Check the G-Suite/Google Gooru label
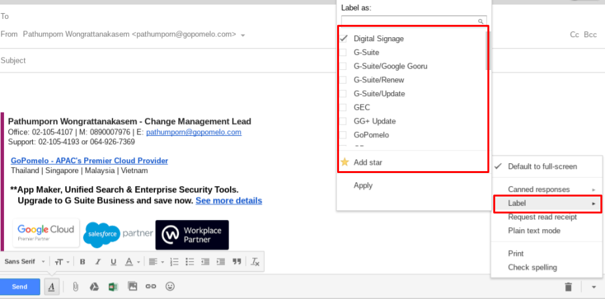 343,67
